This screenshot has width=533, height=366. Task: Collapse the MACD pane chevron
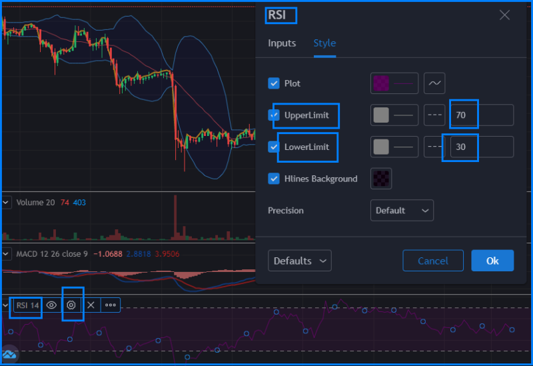6,254
